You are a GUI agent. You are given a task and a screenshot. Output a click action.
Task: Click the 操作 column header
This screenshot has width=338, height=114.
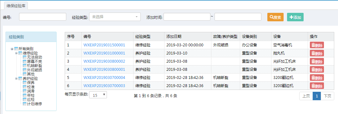(321, 37)
